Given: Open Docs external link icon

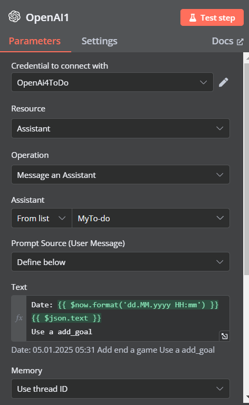Looking at the screenshot, I should click(x=240, y=42).
